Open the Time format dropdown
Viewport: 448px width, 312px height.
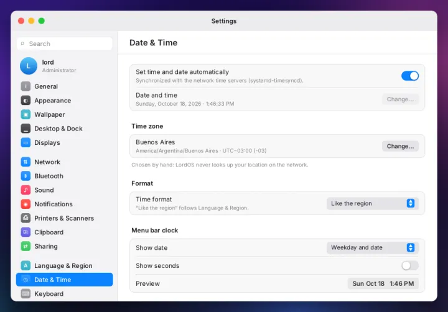coord(373,203)
